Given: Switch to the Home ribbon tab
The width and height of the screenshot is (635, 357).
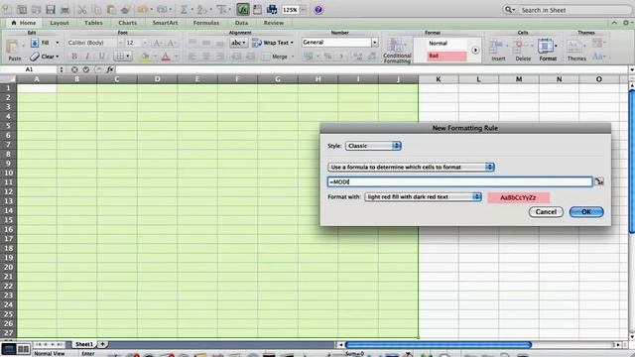Looking at the screenshot, I should pos(24,23).
